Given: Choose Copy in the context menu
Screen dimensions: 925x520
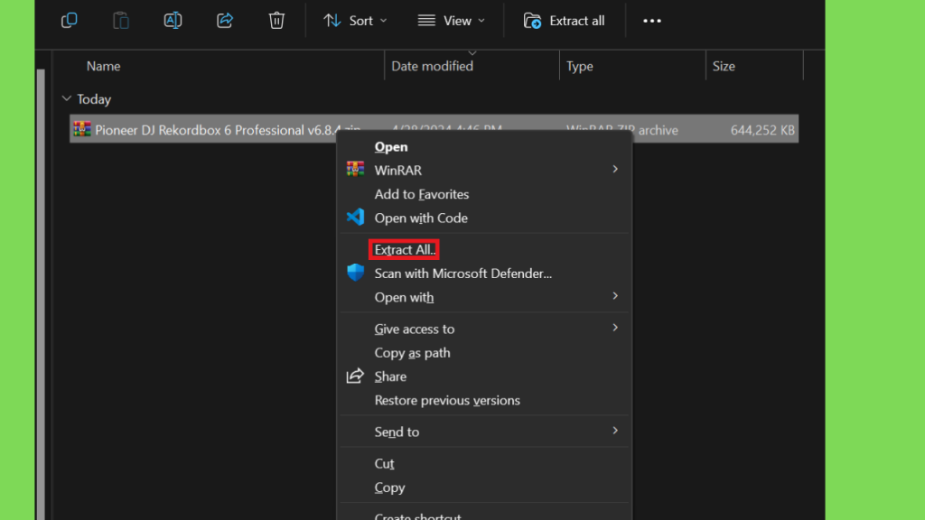Looking at the screenshot, I should pos(484,487).
